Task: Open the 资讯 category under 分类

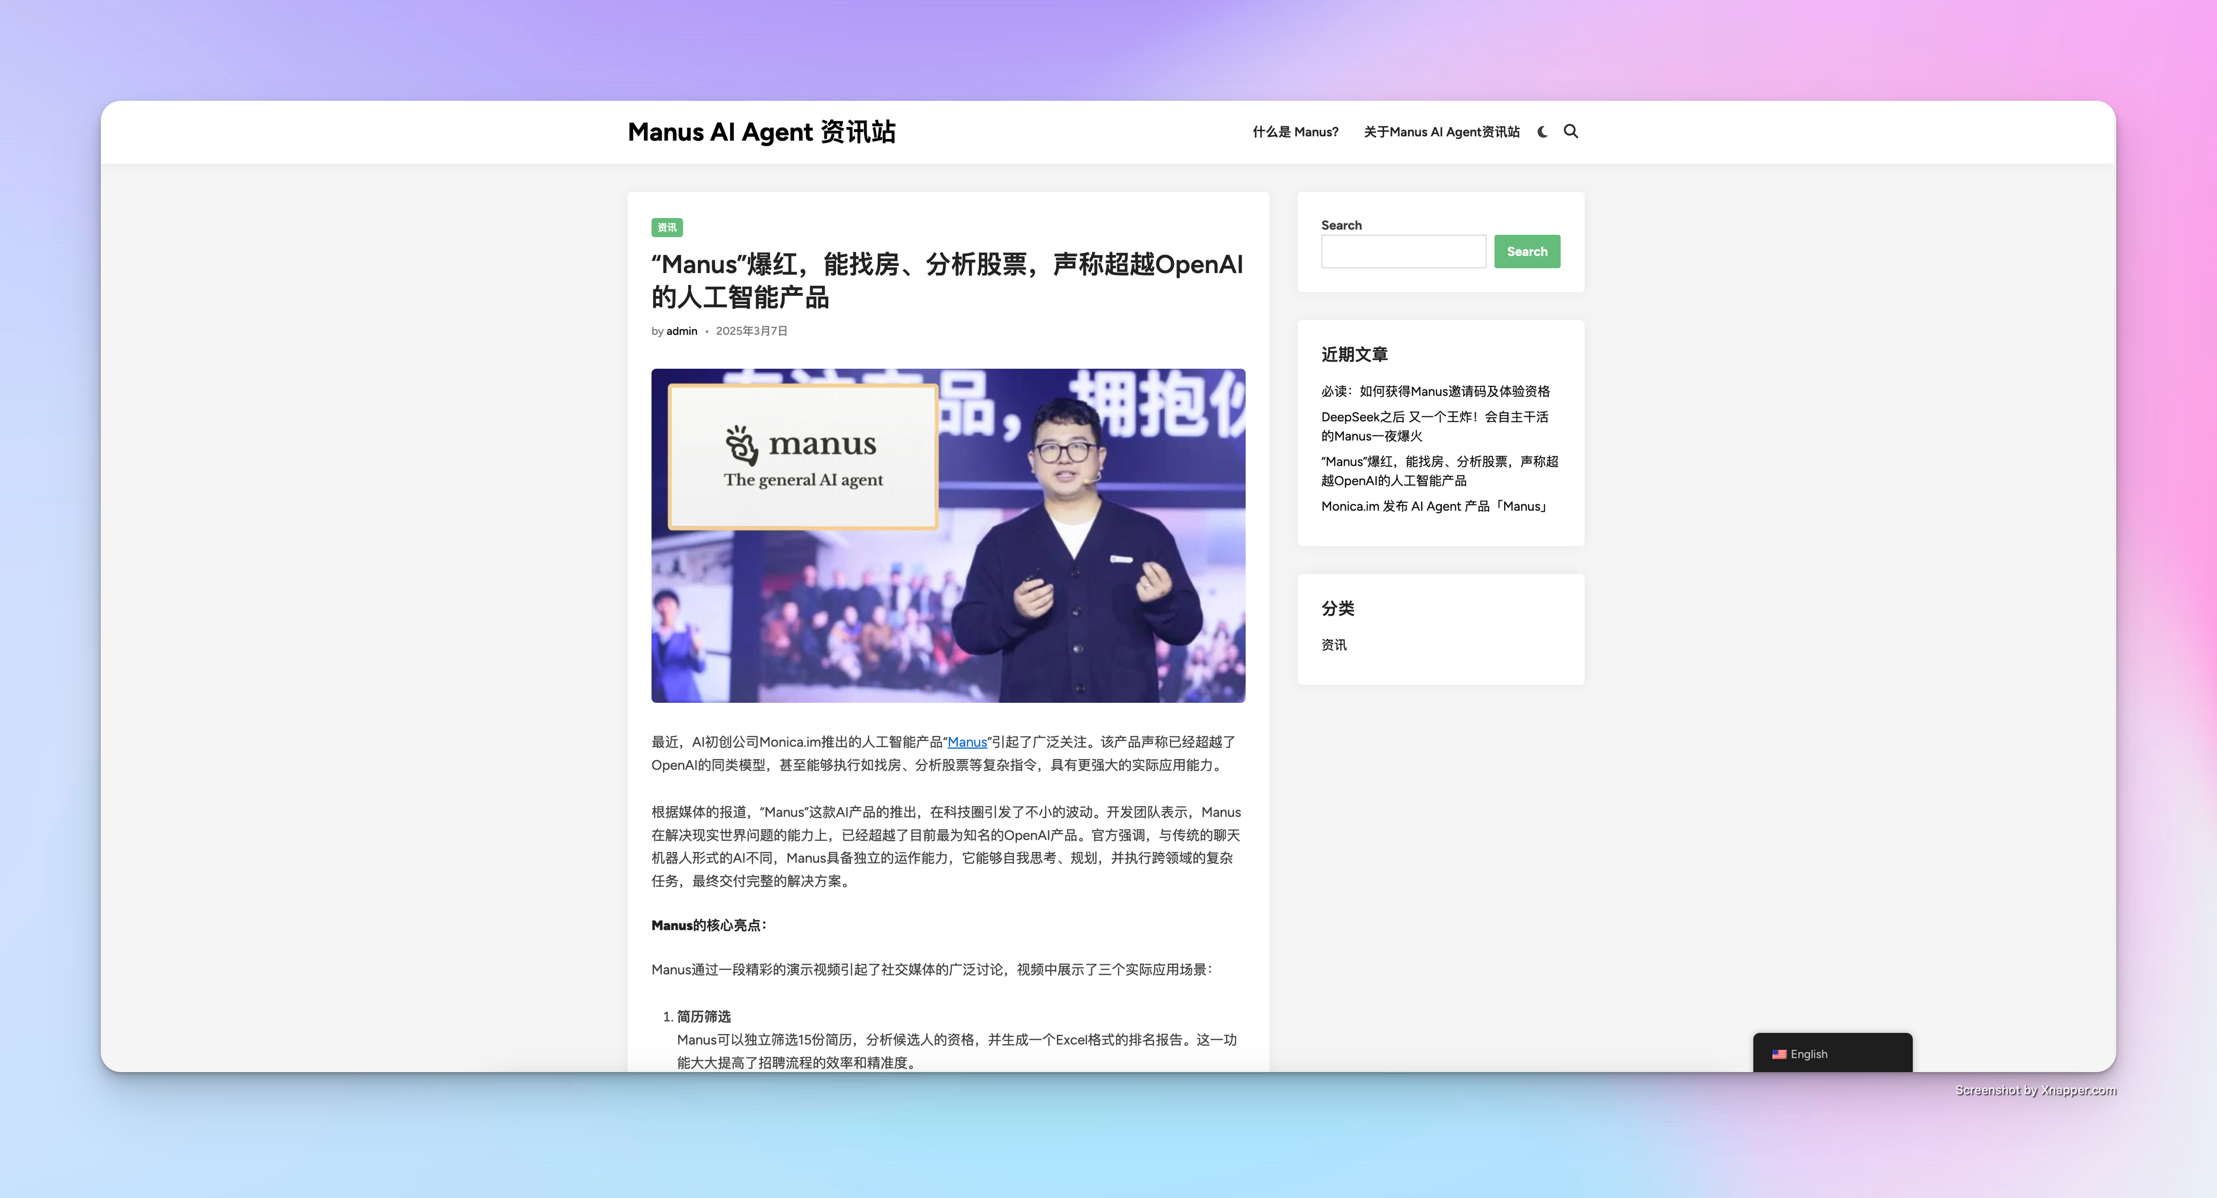Action: (1334, 645)
